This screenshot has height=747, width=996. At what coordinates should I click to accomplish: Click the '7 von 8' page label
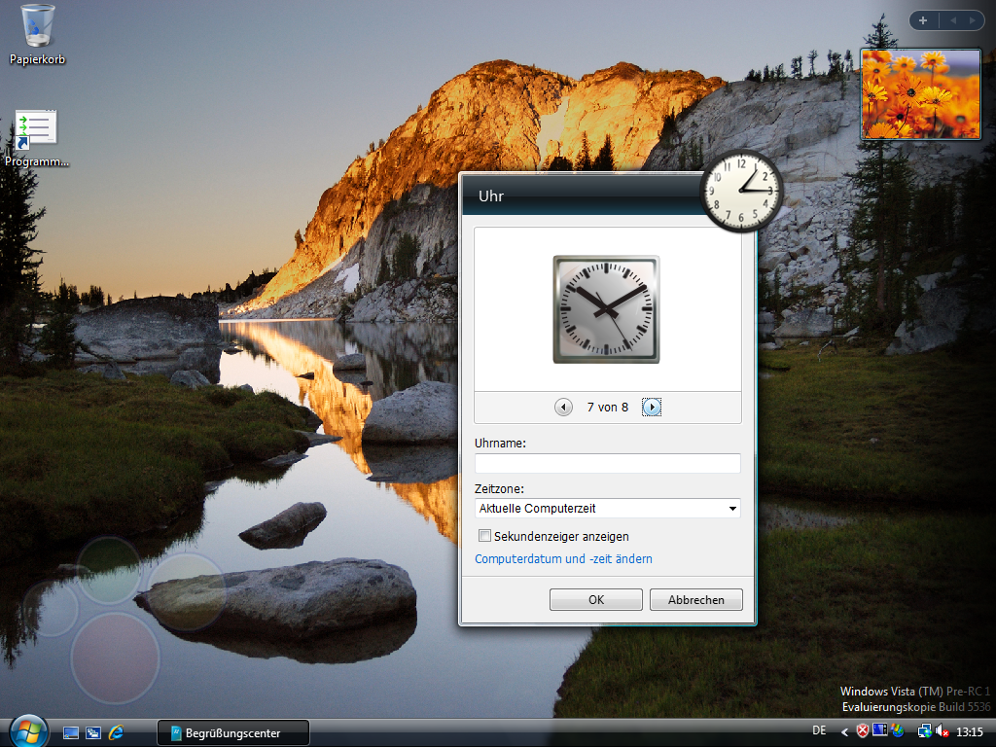point(607,408)
